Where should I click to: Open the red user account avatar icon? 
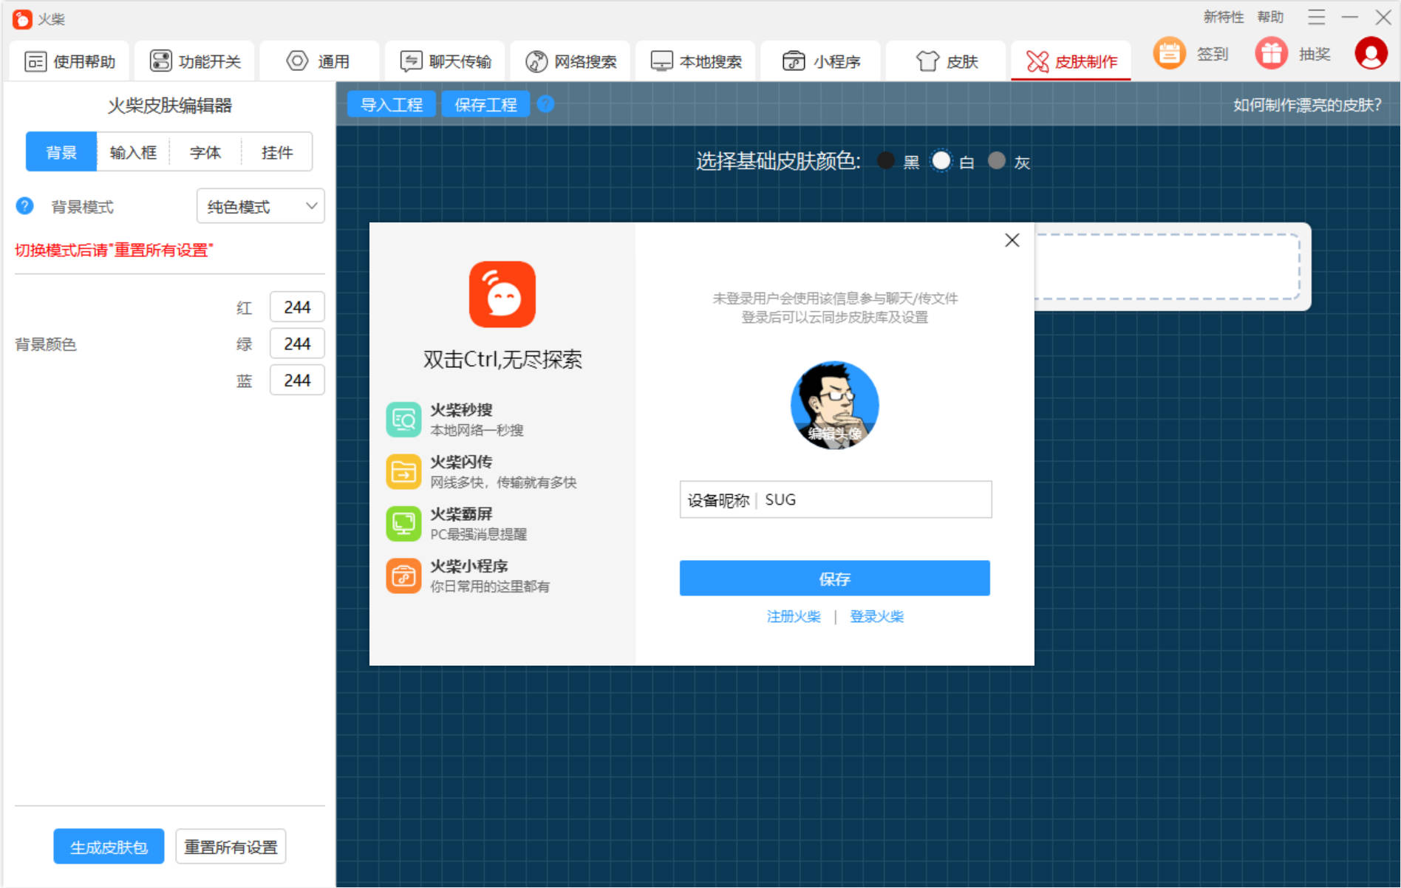click(x=1371, y=54)
